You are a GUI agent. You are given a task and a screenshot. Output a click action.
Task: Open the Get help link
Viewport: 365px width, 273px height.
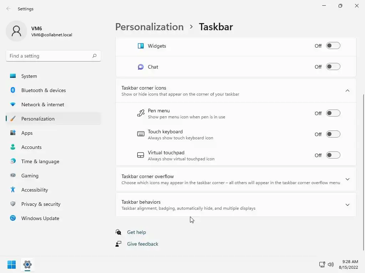pos(137,232)
